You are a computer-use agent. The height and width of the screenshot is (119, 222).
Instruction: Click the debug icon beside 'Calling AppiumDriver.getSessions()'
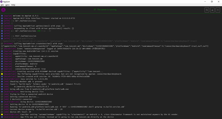pyautogui.click(x=2, y=26)
